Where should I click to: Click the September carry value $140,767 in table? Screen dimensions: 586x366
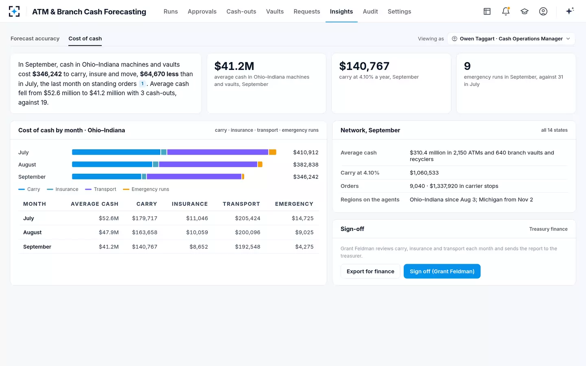pyautogui.click(x=144, y=247)
